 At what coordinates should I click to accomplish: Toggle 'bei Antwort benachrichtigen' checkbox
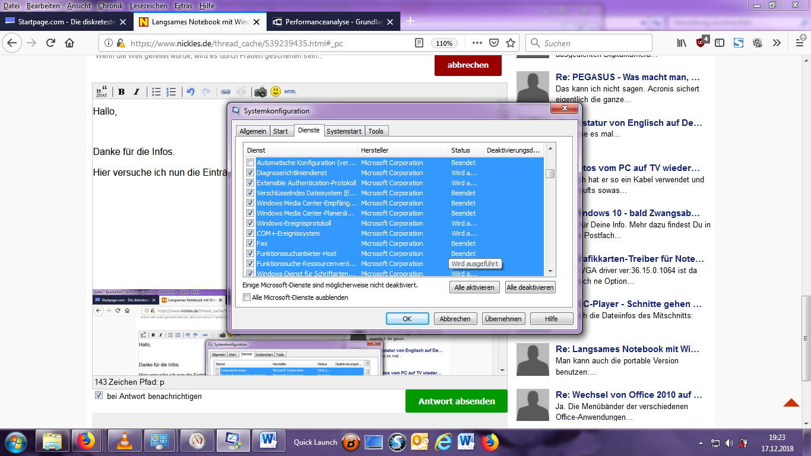[99, 396]
